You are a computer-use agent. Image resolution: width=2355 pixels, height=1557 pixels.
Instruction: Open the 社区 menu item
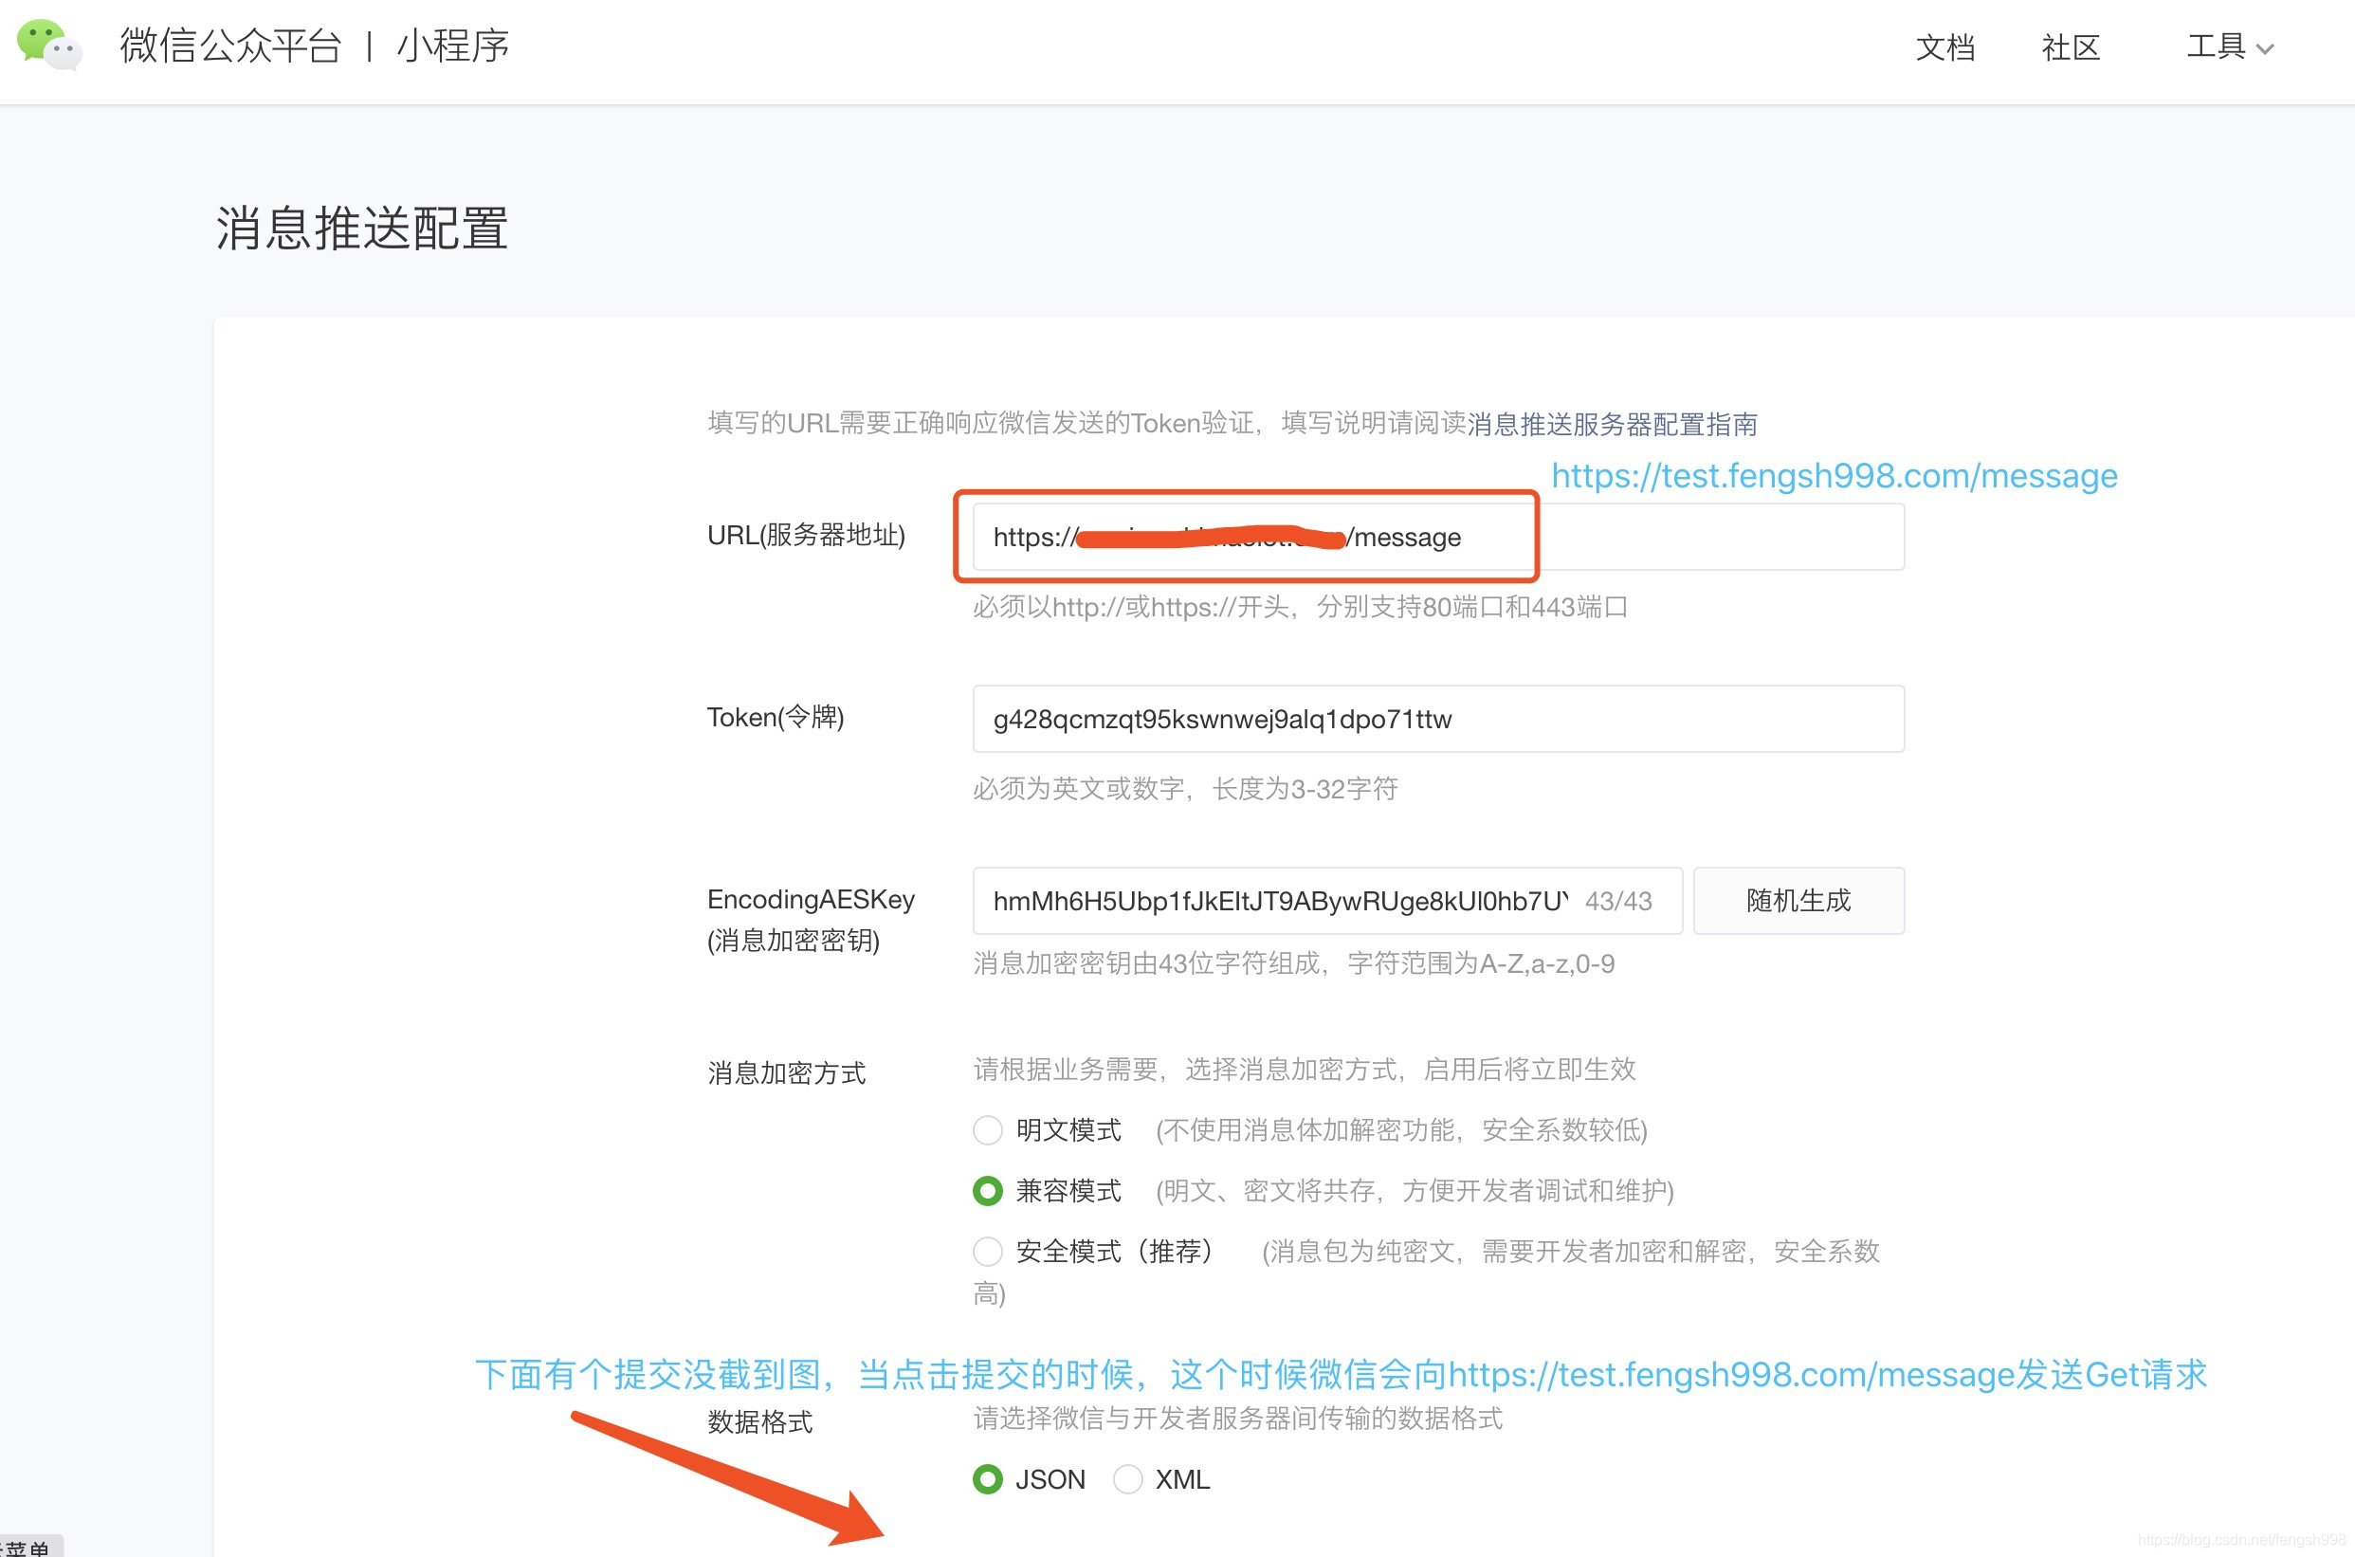(x=2071, y=47)
